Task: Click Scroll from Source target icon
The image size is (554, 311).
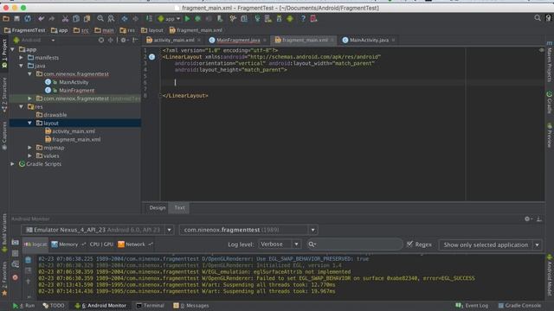Action: coord(101,41)
